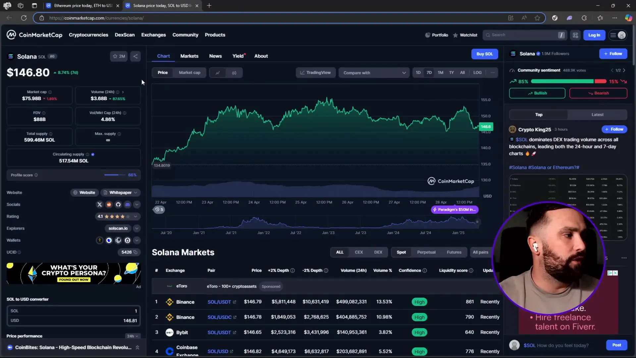Select the 1M chart range
636x358 pixels.
point(440,73)
